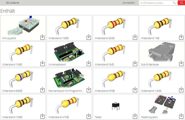This screenshot has height=120, width=185.
Task: Click the red search magnifier button
Action: coord(181,3)
